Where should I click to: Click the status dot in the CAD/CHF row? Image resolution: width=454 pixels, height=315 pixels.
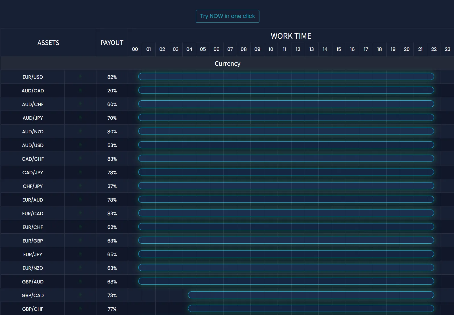pos(80,158)
